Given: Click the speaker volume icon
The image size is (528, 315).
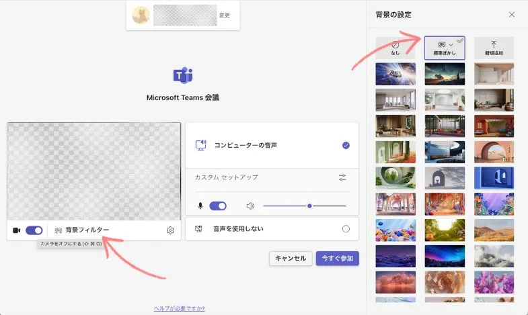Looking at the screenshot, I should click(250, 206).
